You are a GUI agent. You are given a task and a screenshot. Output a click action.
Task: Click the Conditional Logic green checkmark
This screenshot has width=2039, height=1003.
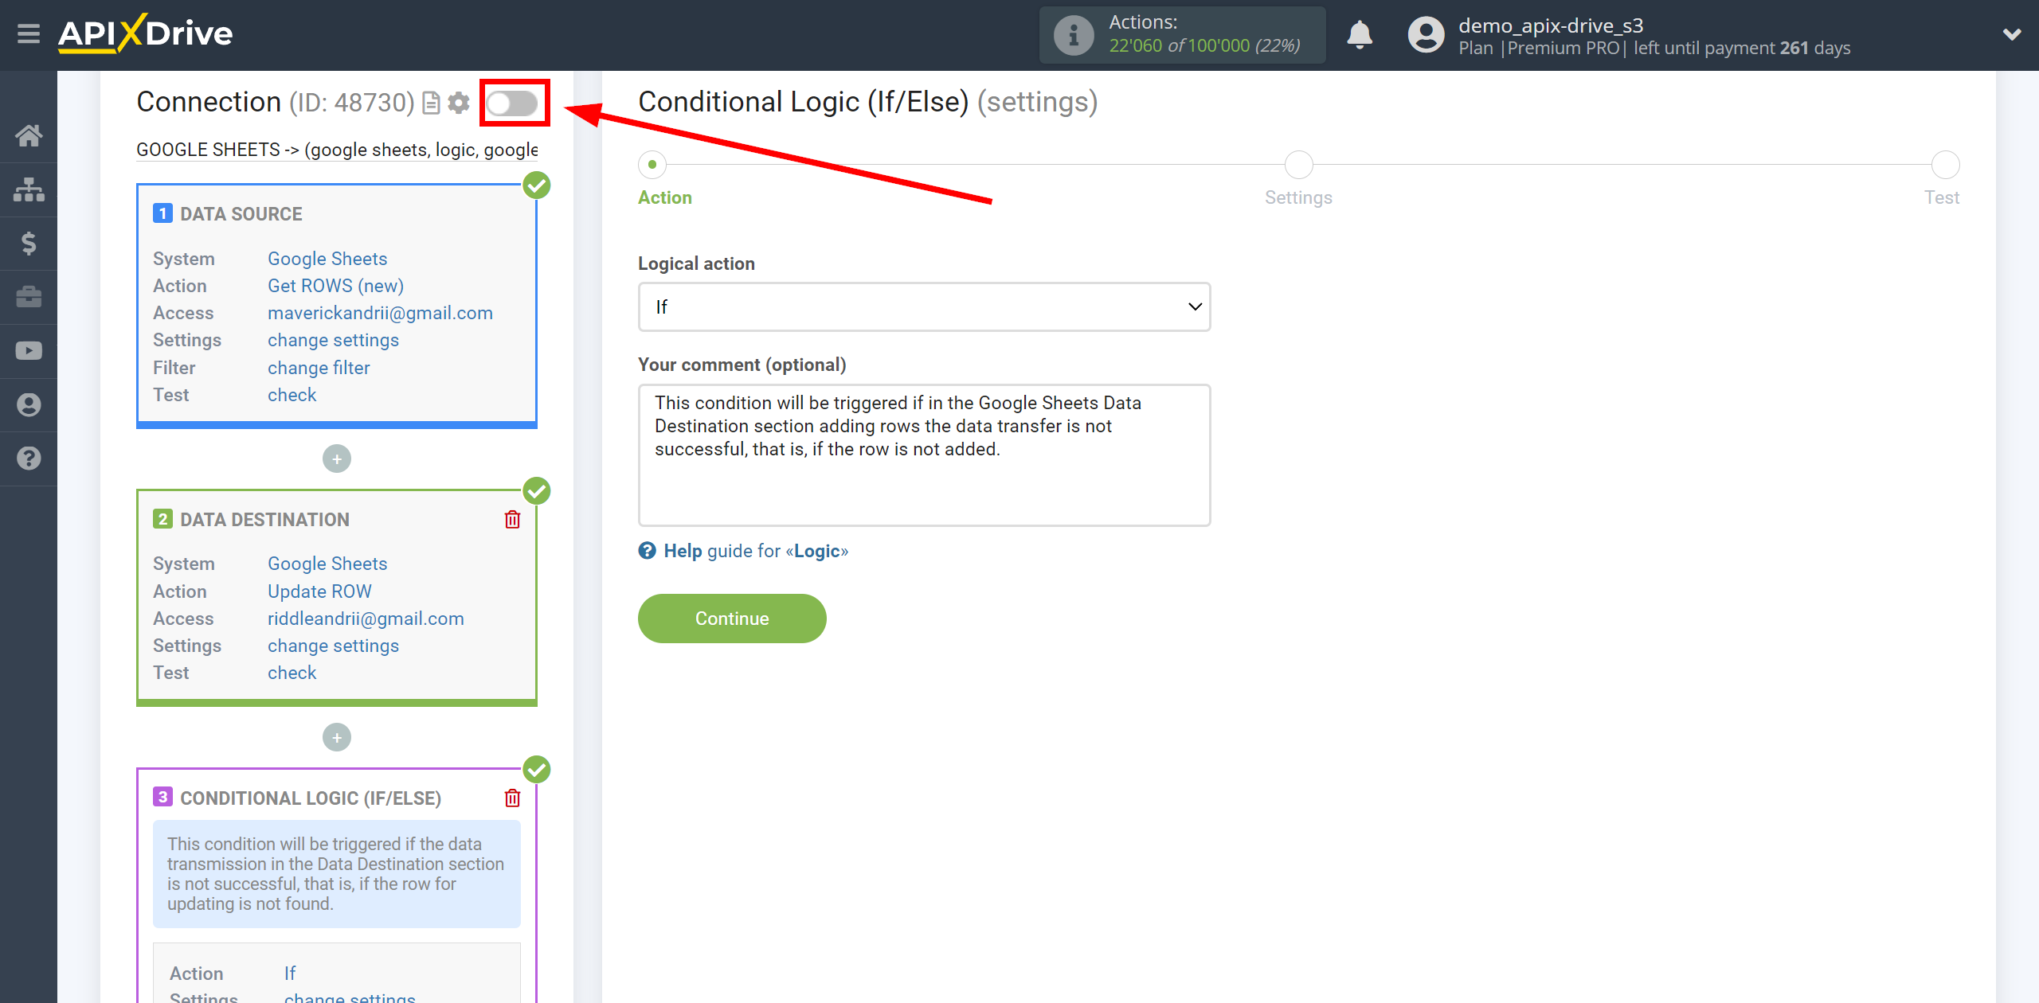(537, 770)
